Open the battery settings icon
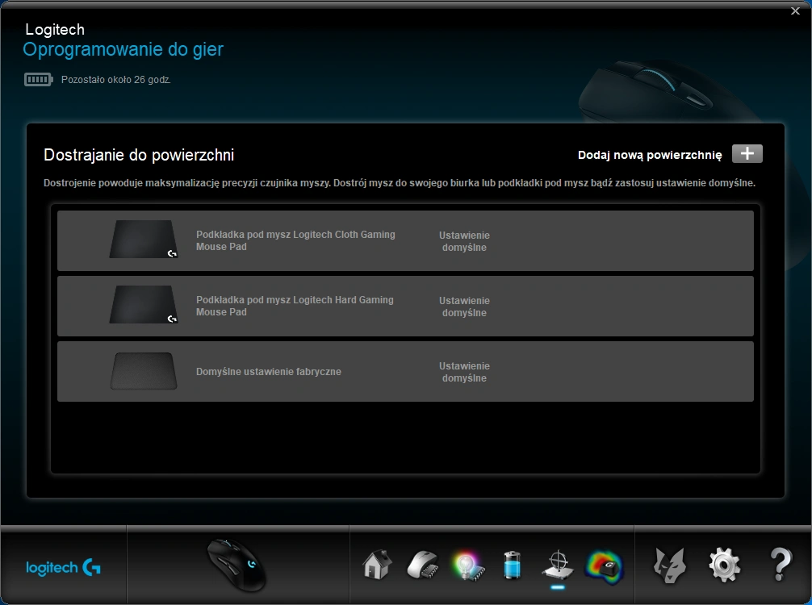812x605 pixels. [x=512, y=565]
